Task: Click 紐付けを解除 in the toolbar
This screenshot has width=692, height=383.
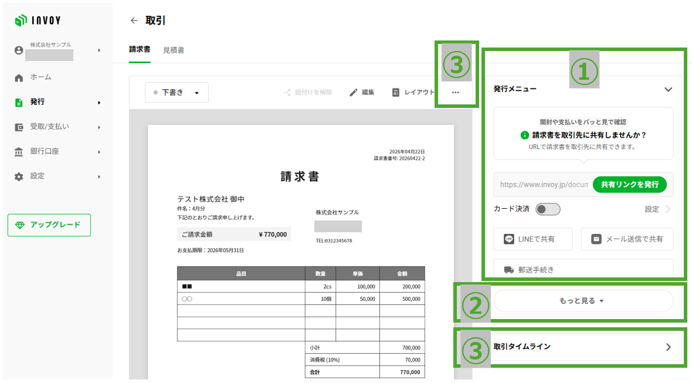Action: pos(307,92)
